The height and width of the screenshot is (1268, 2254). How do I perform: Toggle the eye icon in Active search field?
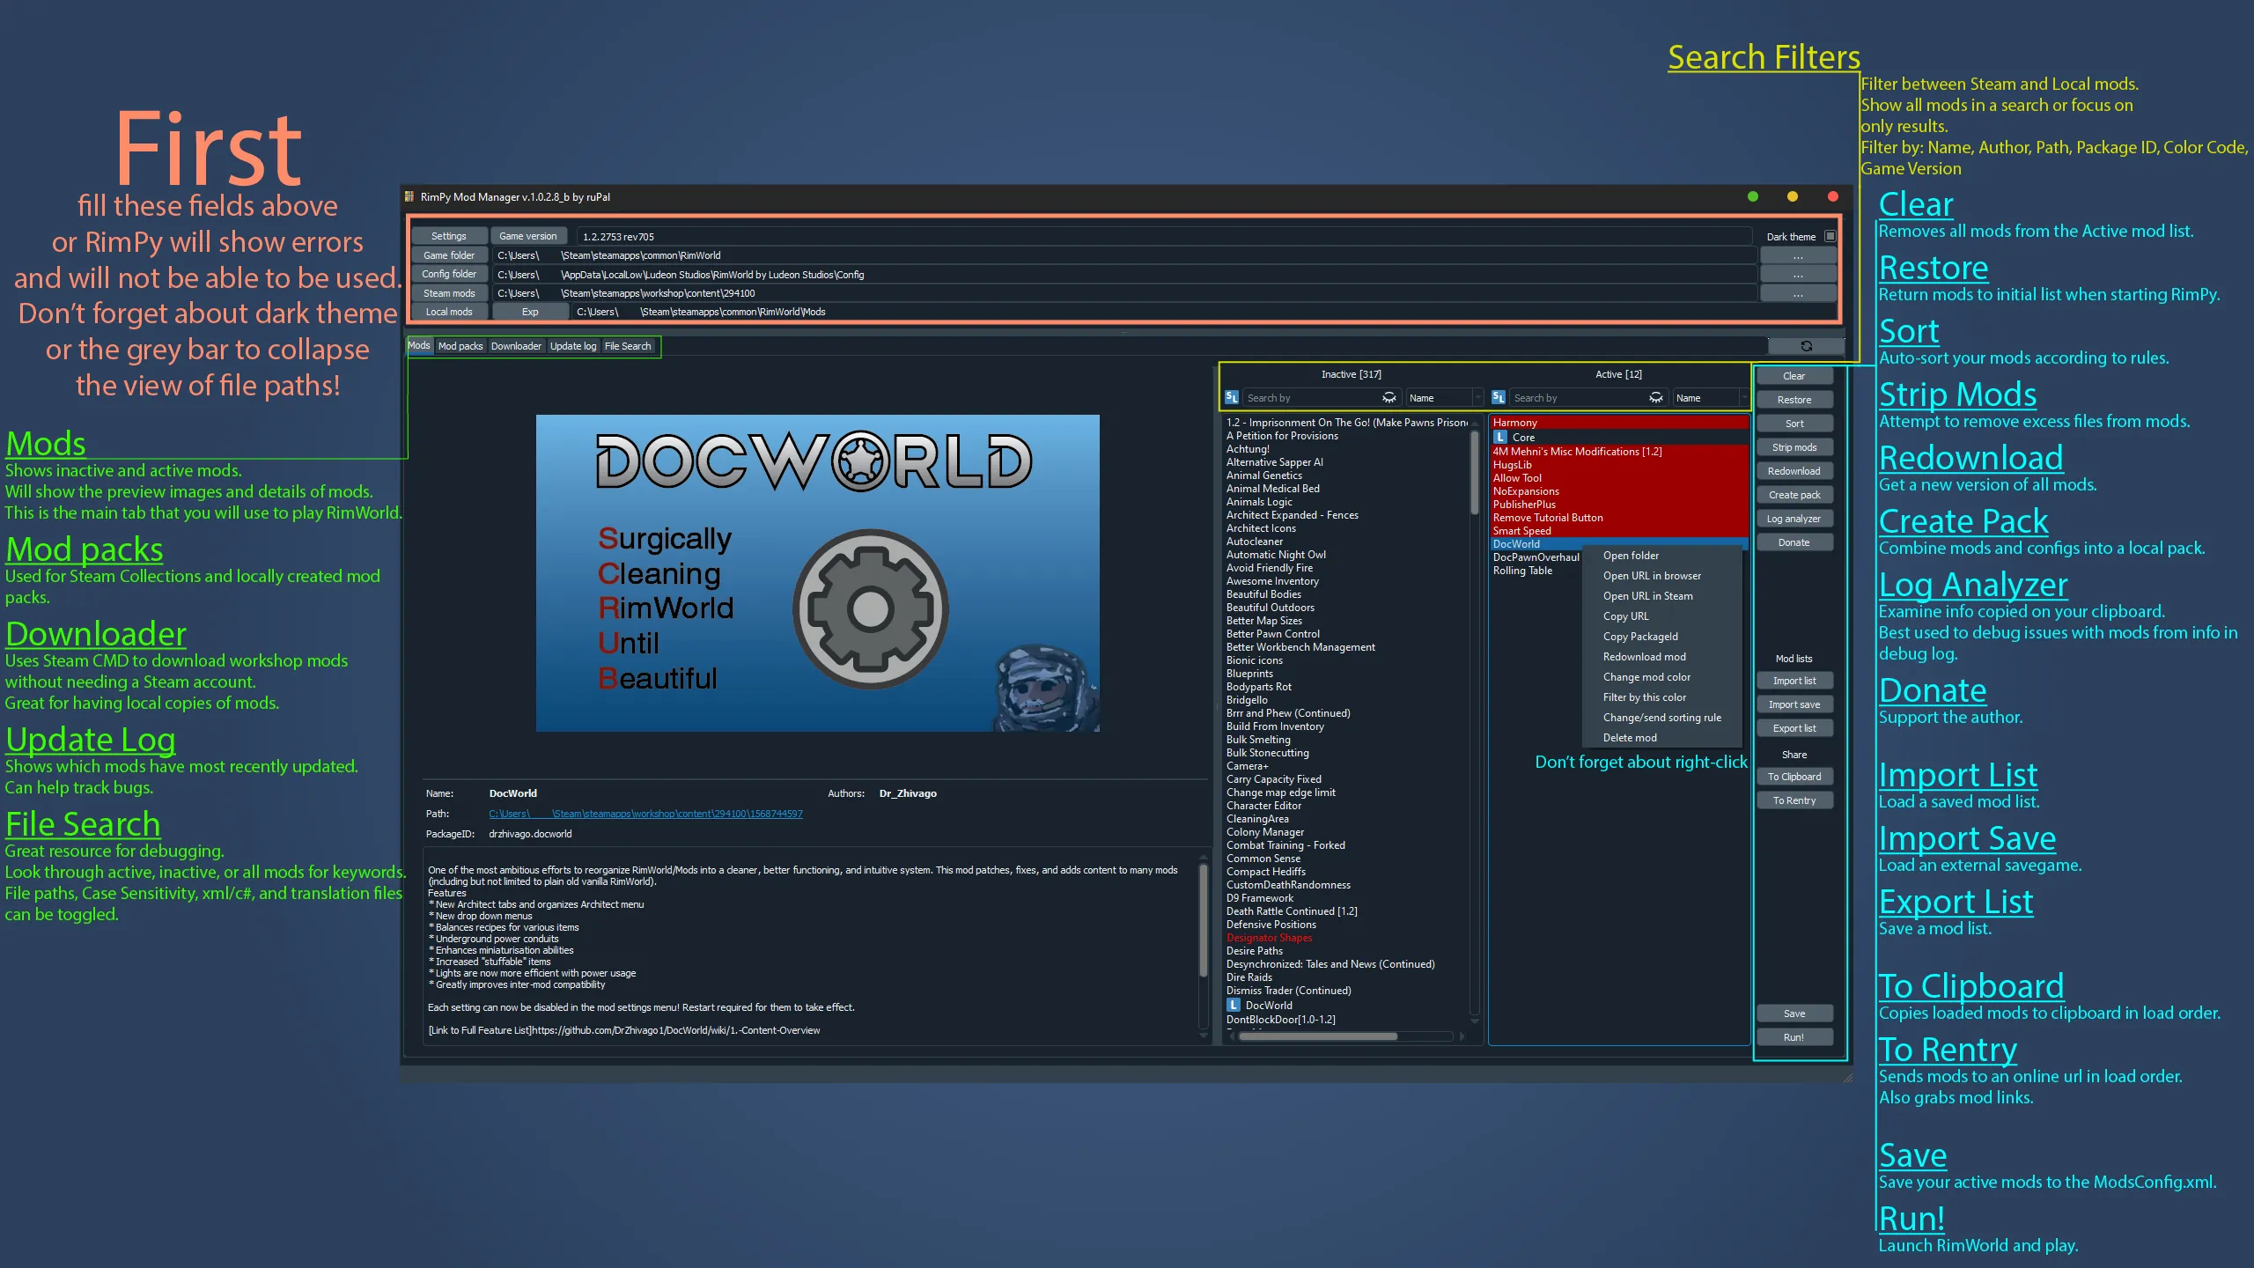1656,398
